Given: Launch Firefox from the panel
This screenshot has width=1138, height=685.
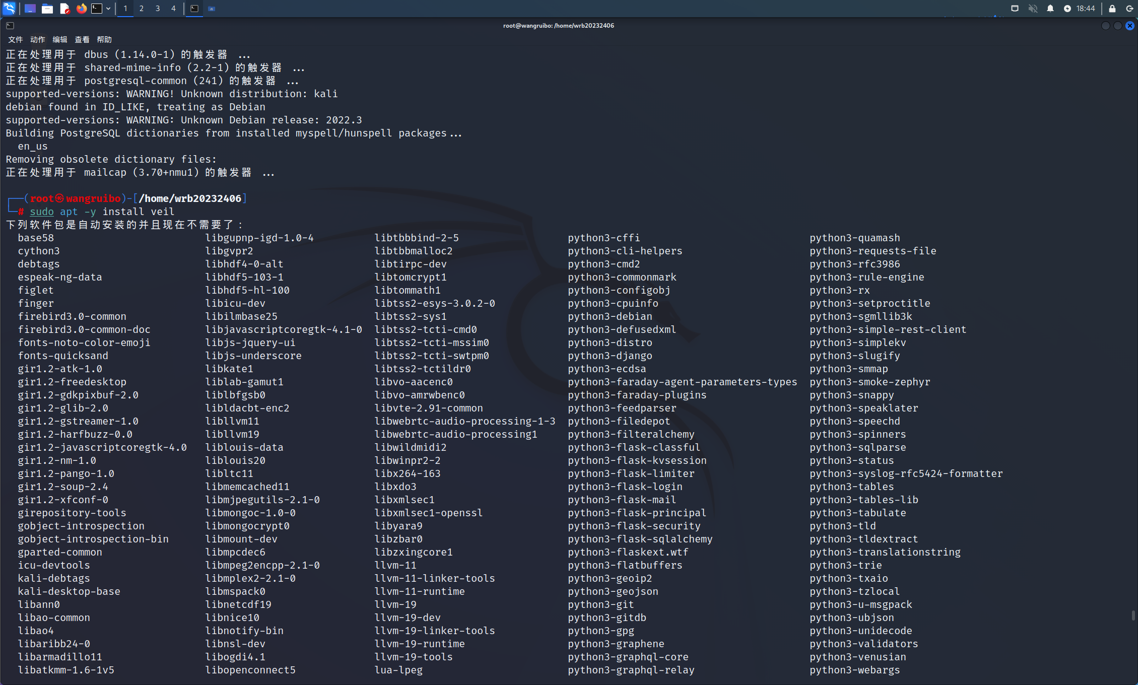Looking at the screenshot, I should tap(81, 8).
